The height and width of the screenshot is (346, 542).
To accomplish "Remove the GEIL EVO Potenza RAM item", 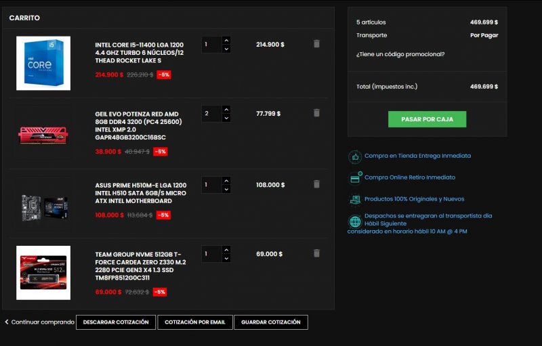I will (316, 113).
